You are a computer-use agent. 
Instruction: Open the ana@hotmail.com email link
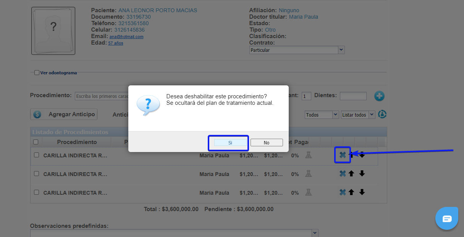pyautogui.click(x=126, y=37)
